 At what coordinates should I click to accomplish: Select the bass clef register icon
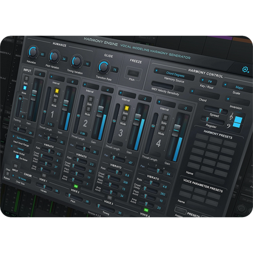pos(229,126)
